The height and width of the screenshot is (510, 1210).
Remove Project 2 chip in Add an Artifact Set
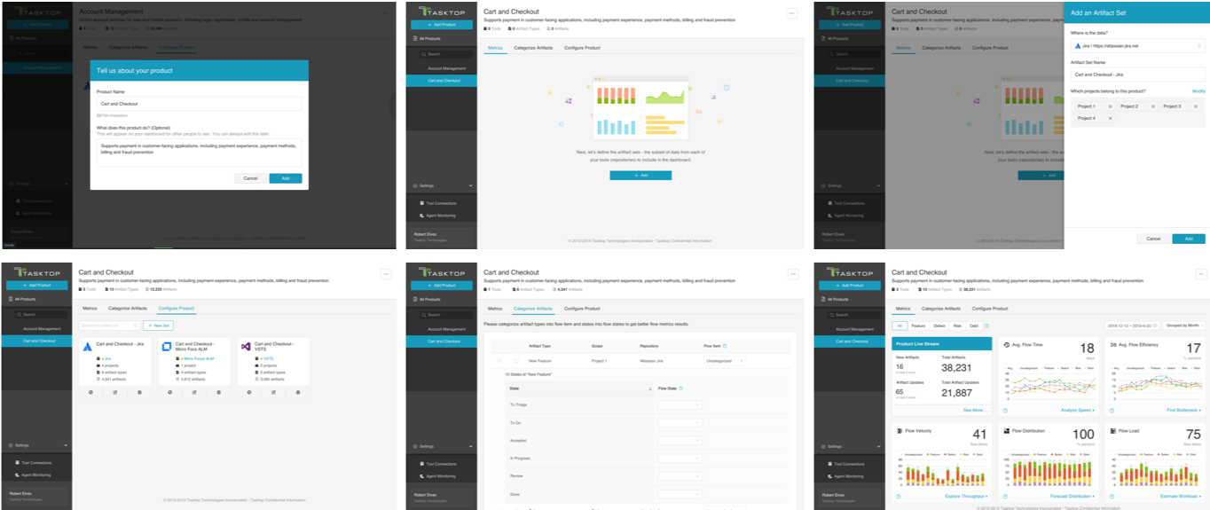(1153, 106)
